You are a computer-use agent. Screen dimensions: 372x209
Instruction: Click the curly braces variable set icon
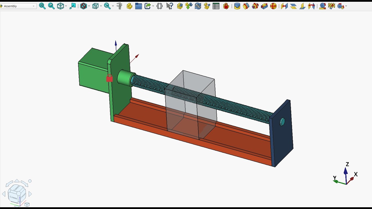click(x=159, y=6)
